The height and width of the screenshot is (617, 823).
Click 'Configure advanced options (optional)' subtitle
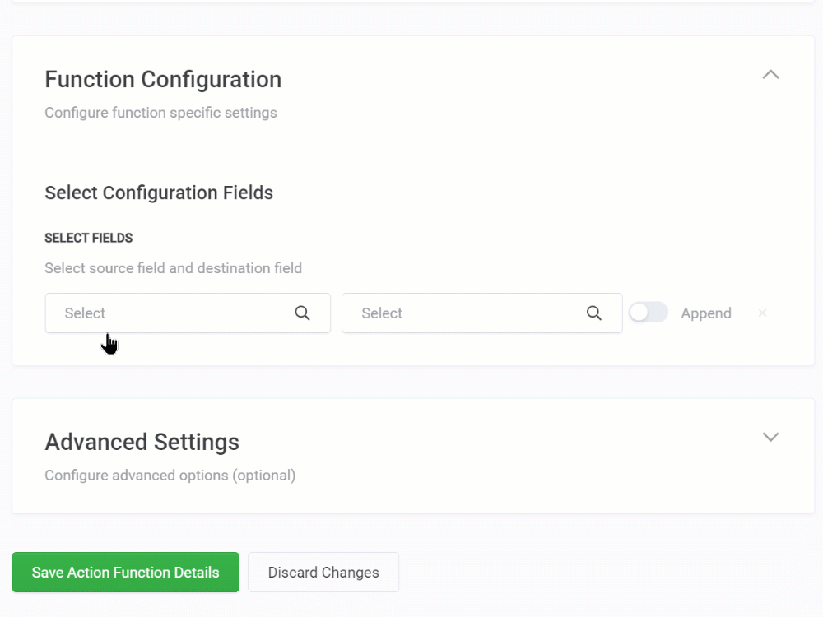coord(170,476)
